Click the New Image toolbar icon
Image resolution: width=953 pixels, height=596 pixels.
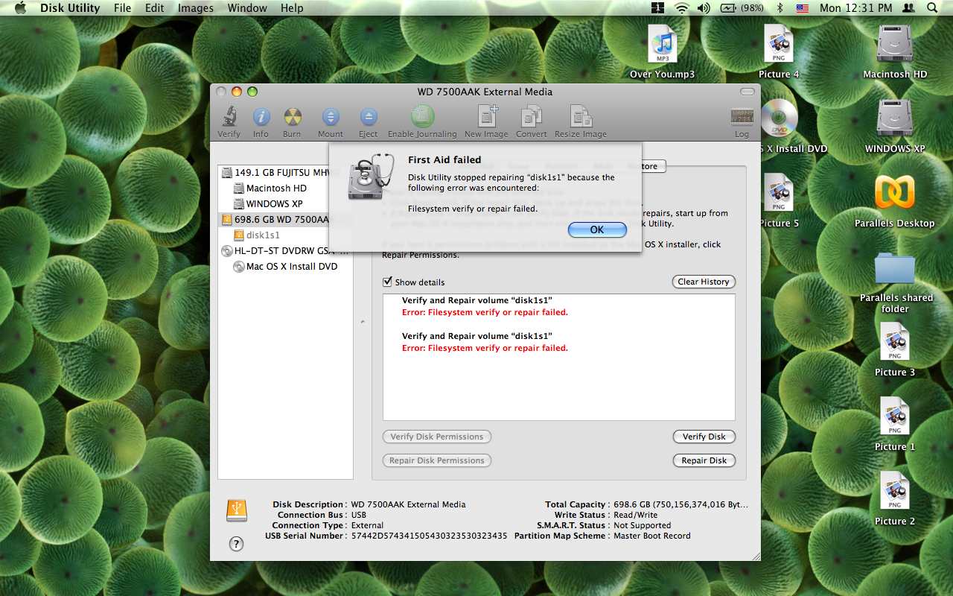coord(486,122)
